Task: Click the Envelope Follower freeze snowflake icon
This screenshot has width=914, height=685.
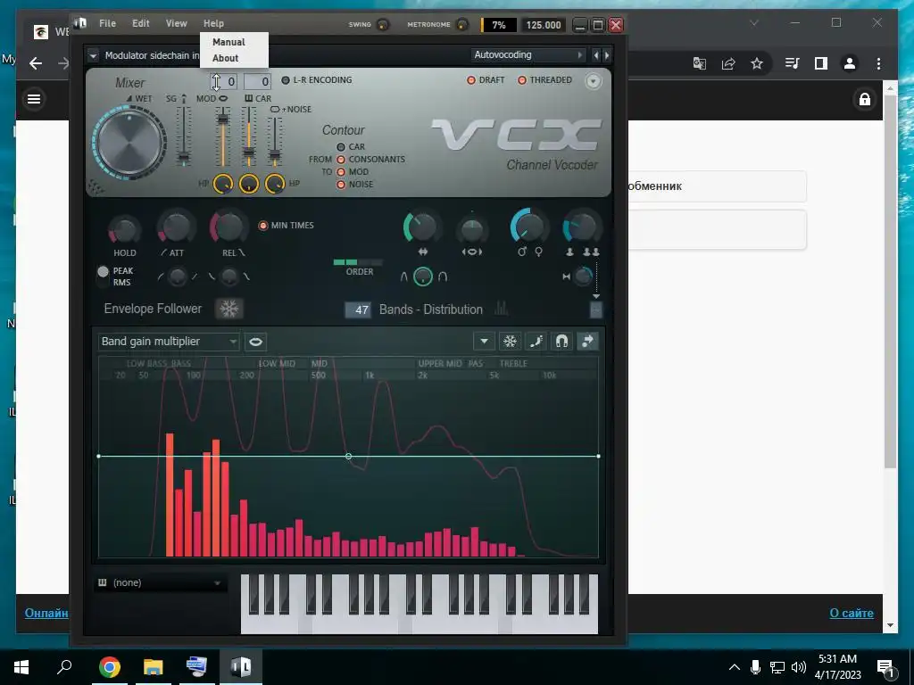Action: 229,309
